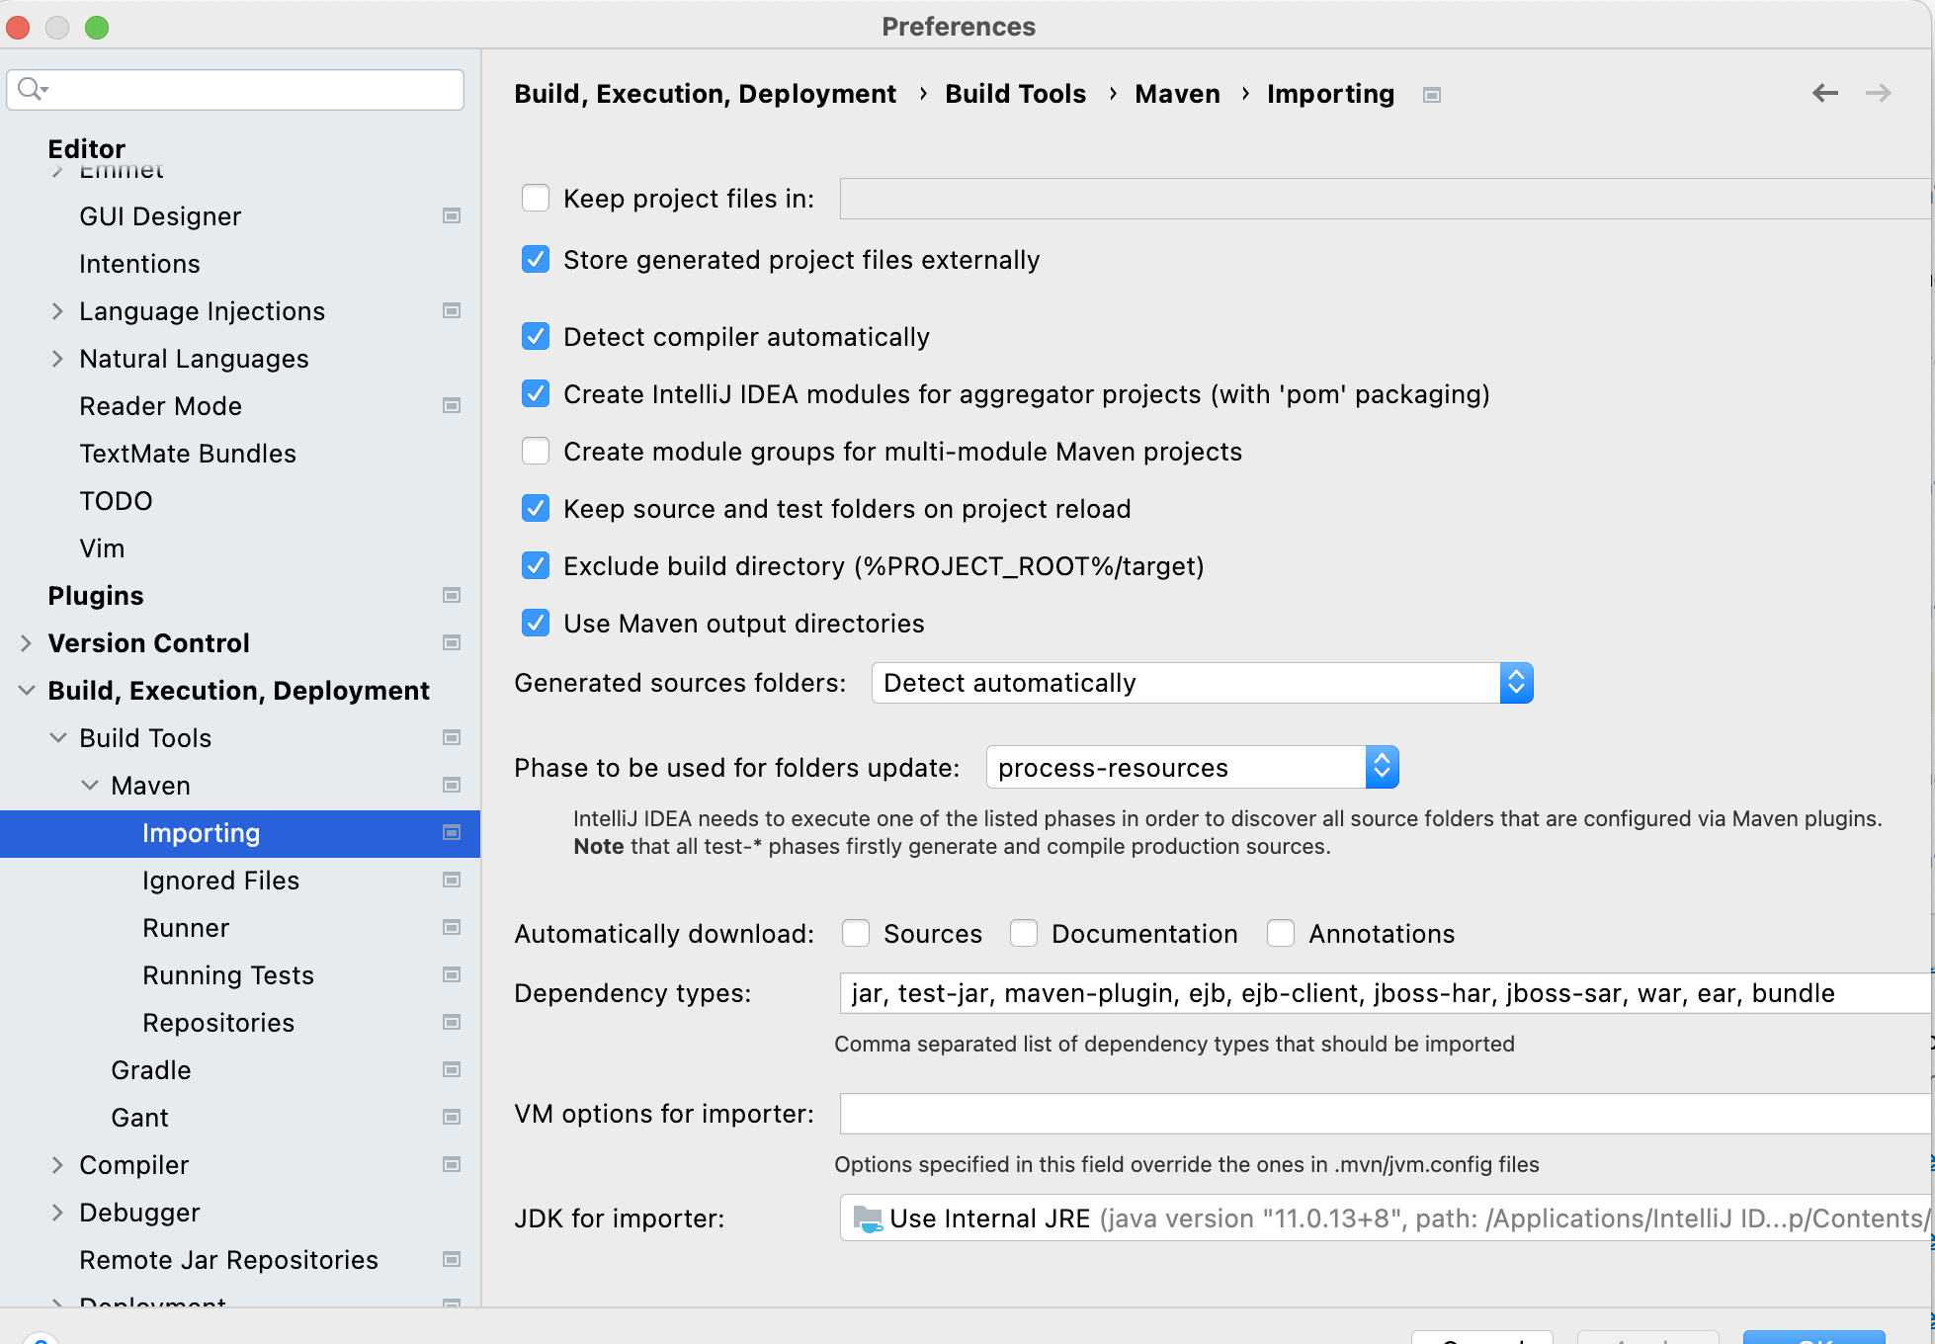Click project settings icon next to Reader Mode

452,405
